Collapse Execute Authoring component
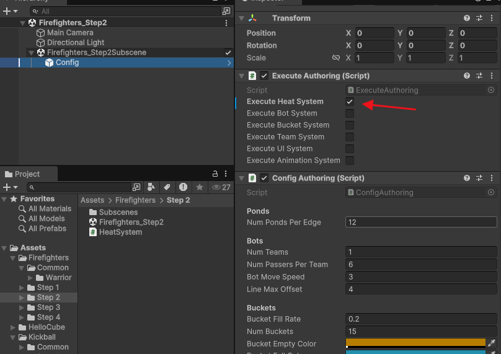 (242, 76)
